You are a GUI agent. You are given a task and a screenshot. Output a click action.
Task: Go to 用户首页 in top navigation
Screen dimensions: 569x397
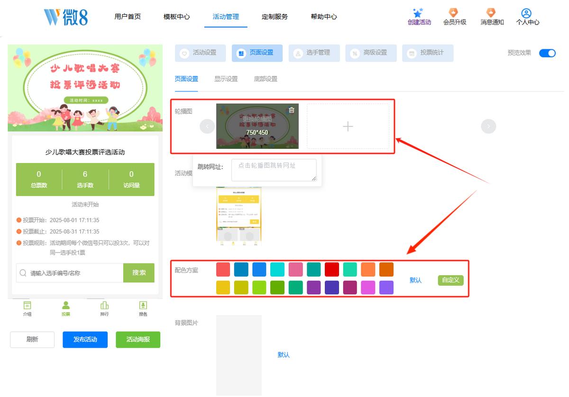tap(128, 17)
